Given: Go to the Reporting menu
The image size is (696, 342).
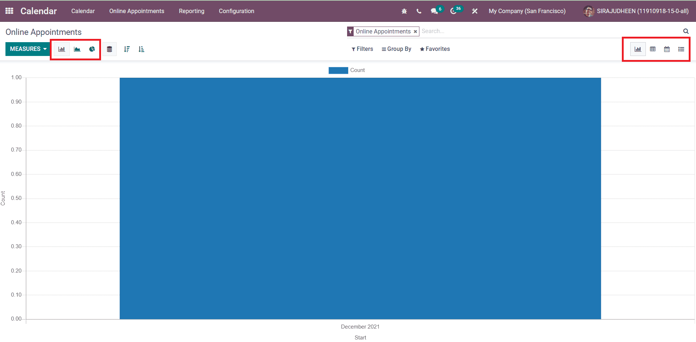Looking at the screenshot, I should [191, 11].
